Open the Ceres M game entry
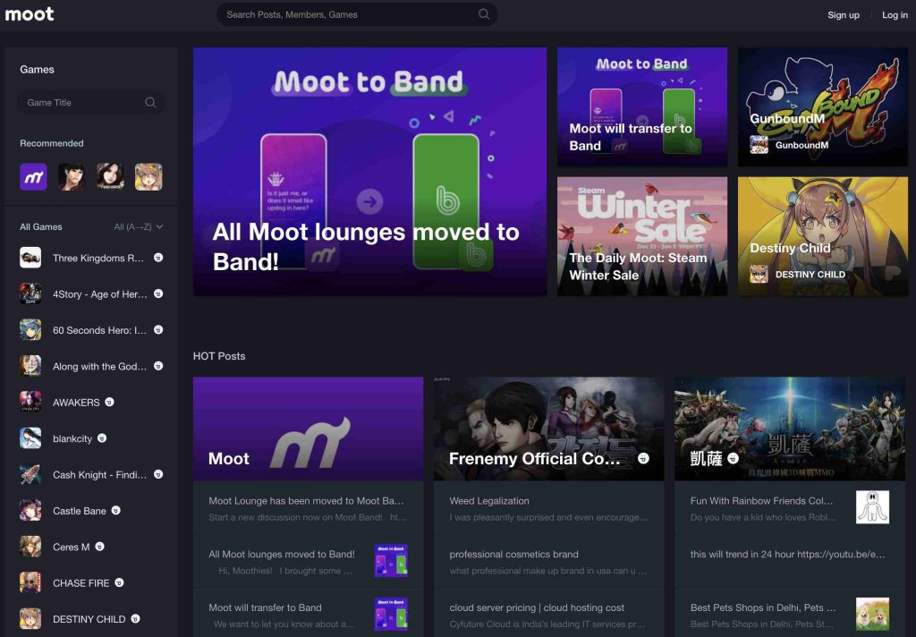 91,547
